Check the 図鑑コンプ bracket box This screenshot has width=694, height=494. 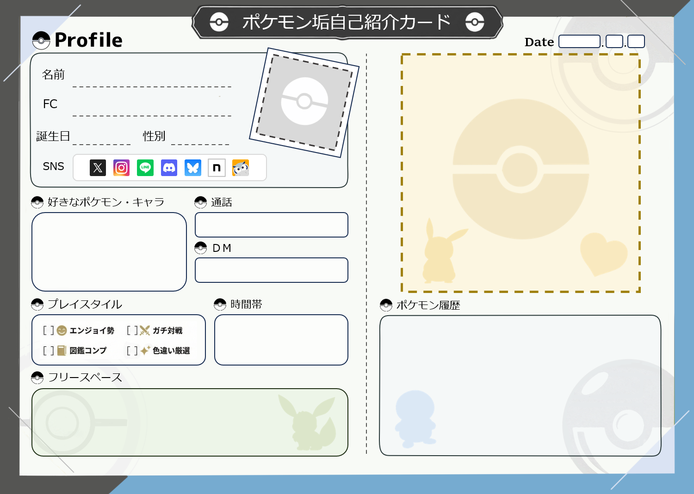(49, 351)
